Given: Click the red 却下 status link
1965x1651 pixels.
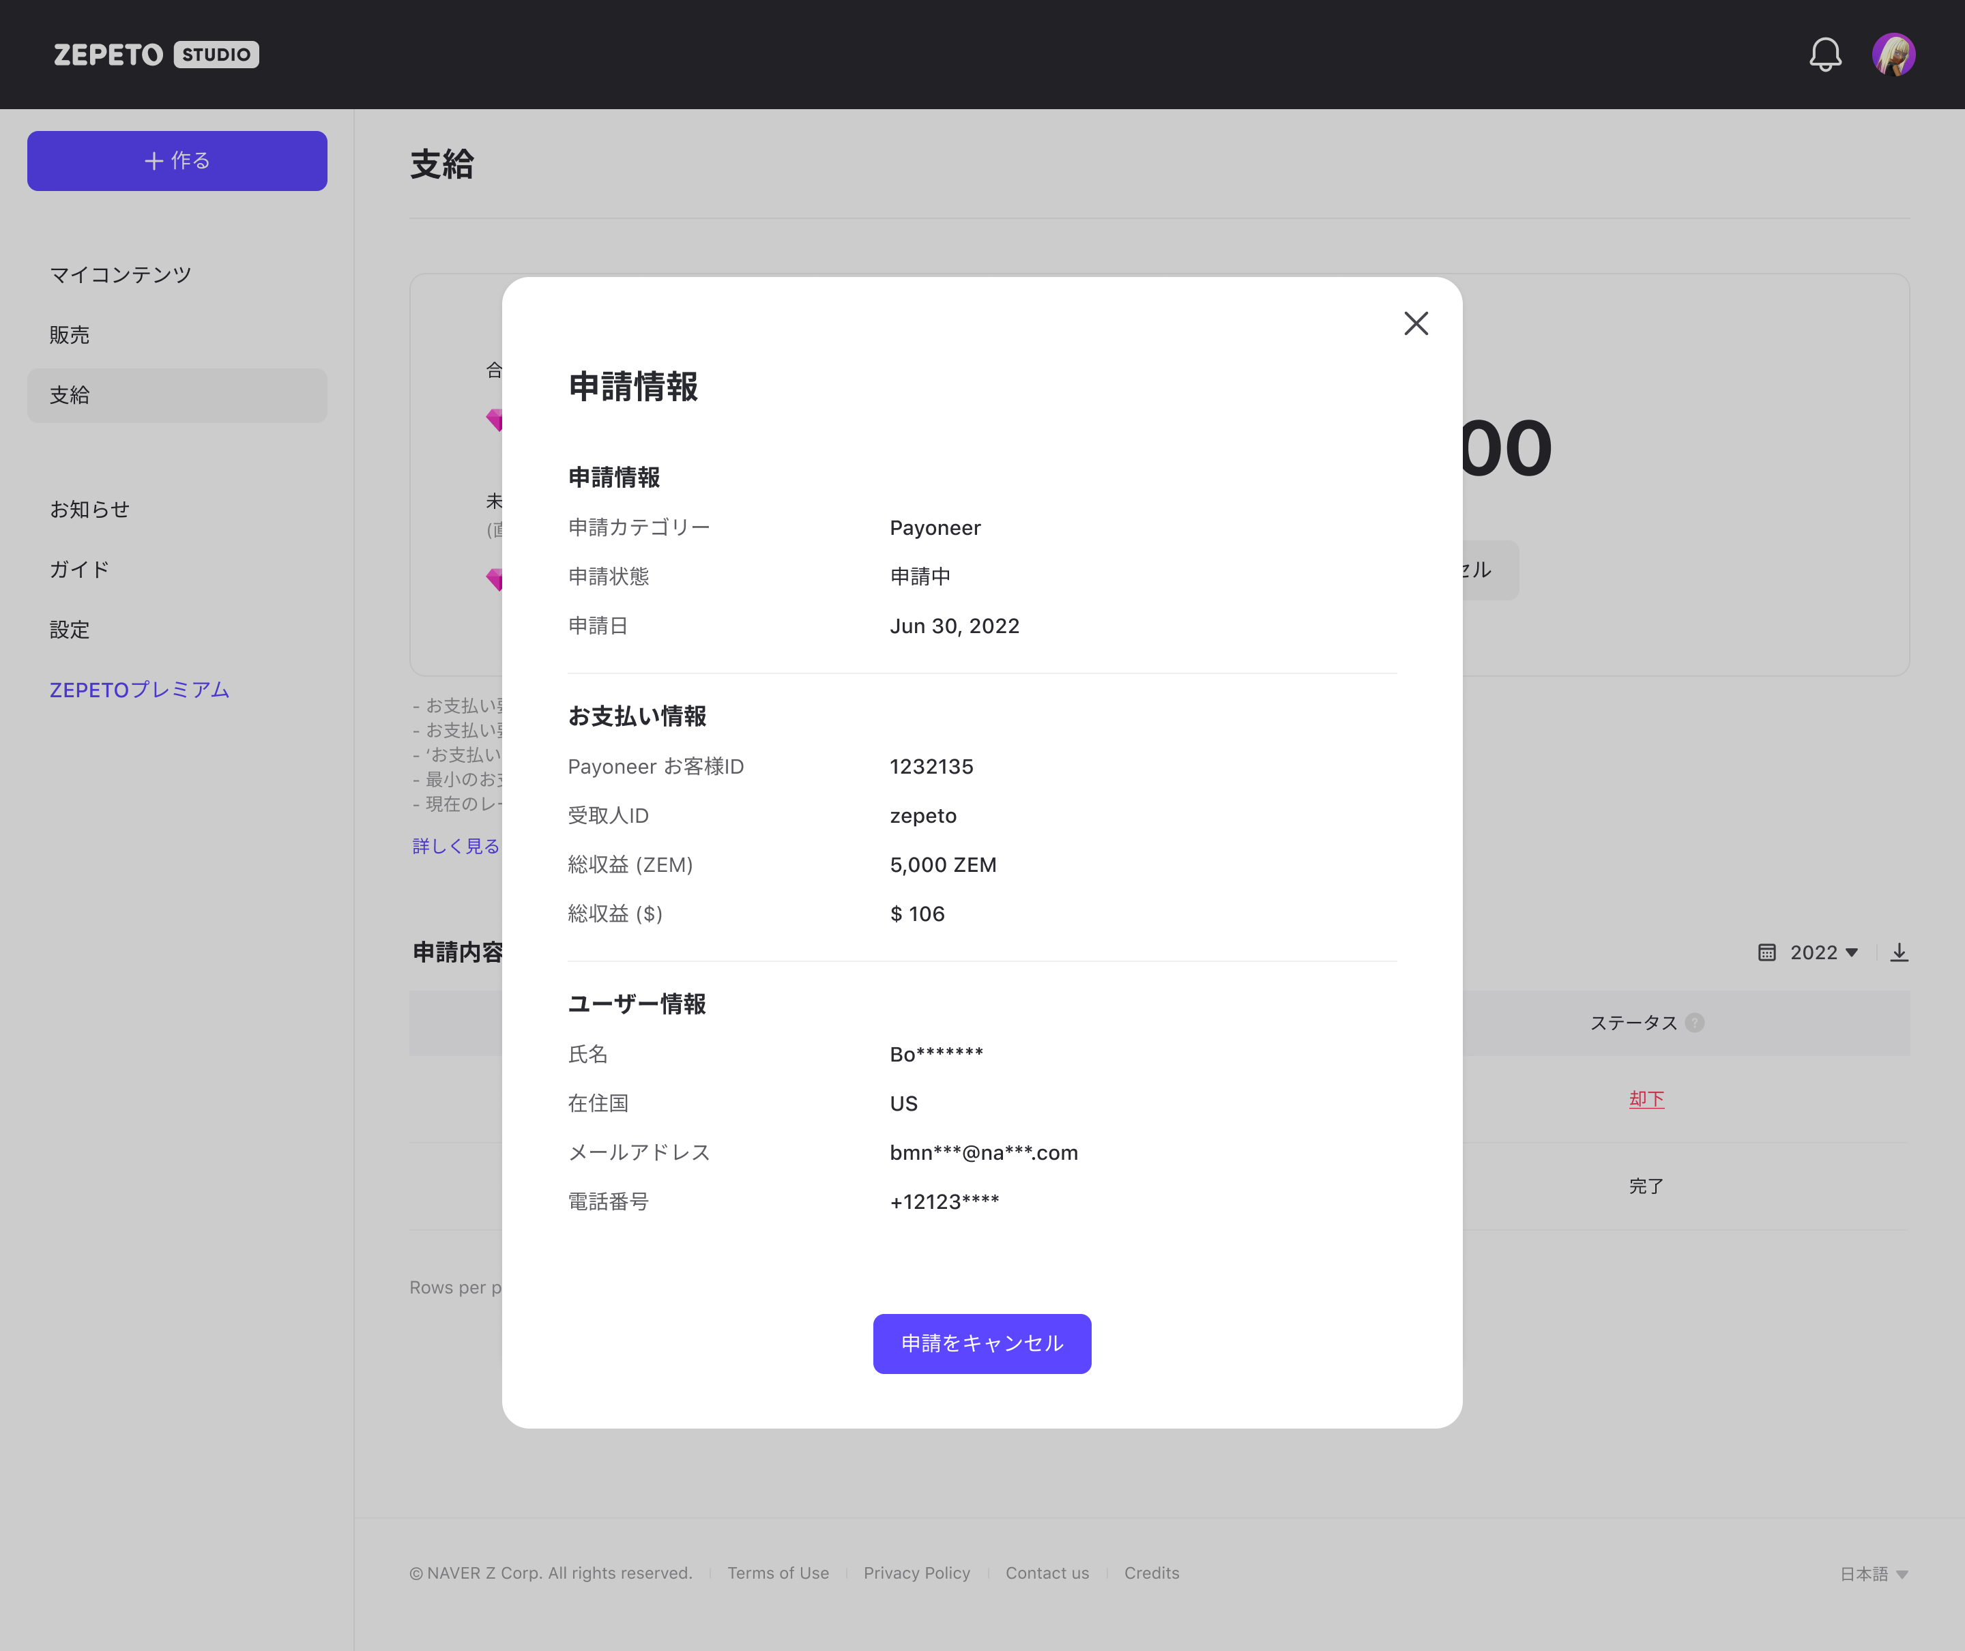Looking at the screenshot, I should click(x=1646, y=1099).
